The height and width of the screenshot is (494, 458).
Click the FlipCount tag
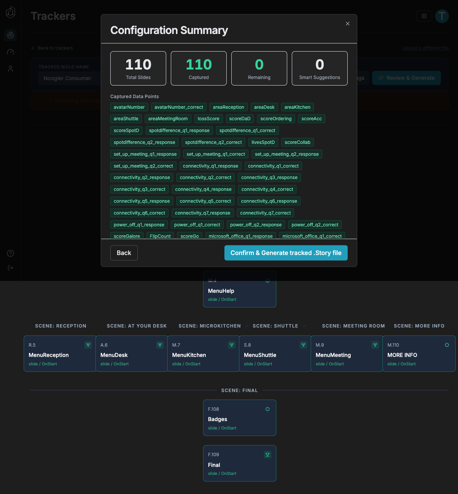coord(160,236)
